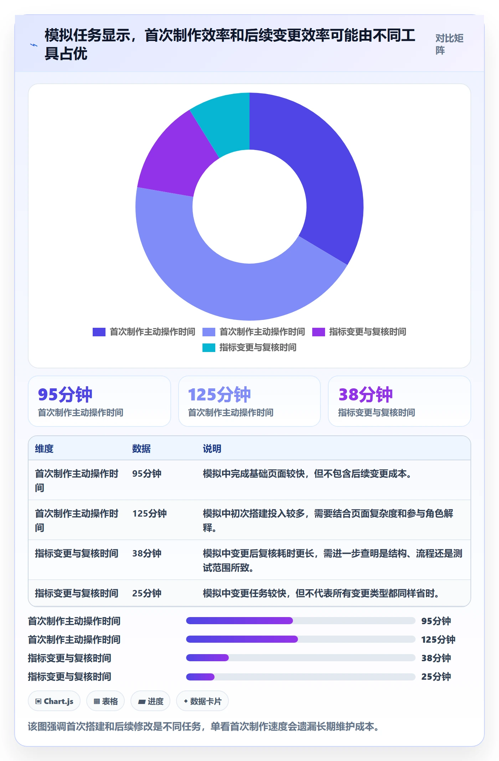Select the Chart.js chip
499x761 pixels.
[54, 701]
